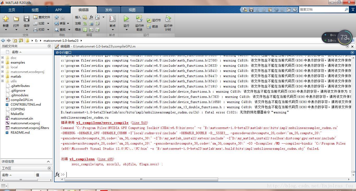Switch to the 视图 (View) tab

point(132,10)
